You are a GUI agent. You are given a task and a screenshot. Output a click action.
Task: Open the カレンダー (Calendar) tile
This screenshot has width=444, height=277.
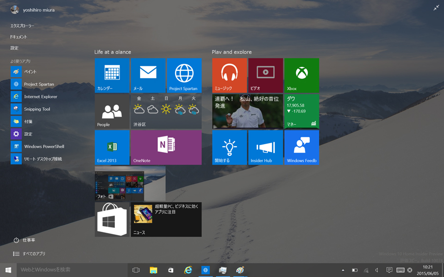pos(112,75)
